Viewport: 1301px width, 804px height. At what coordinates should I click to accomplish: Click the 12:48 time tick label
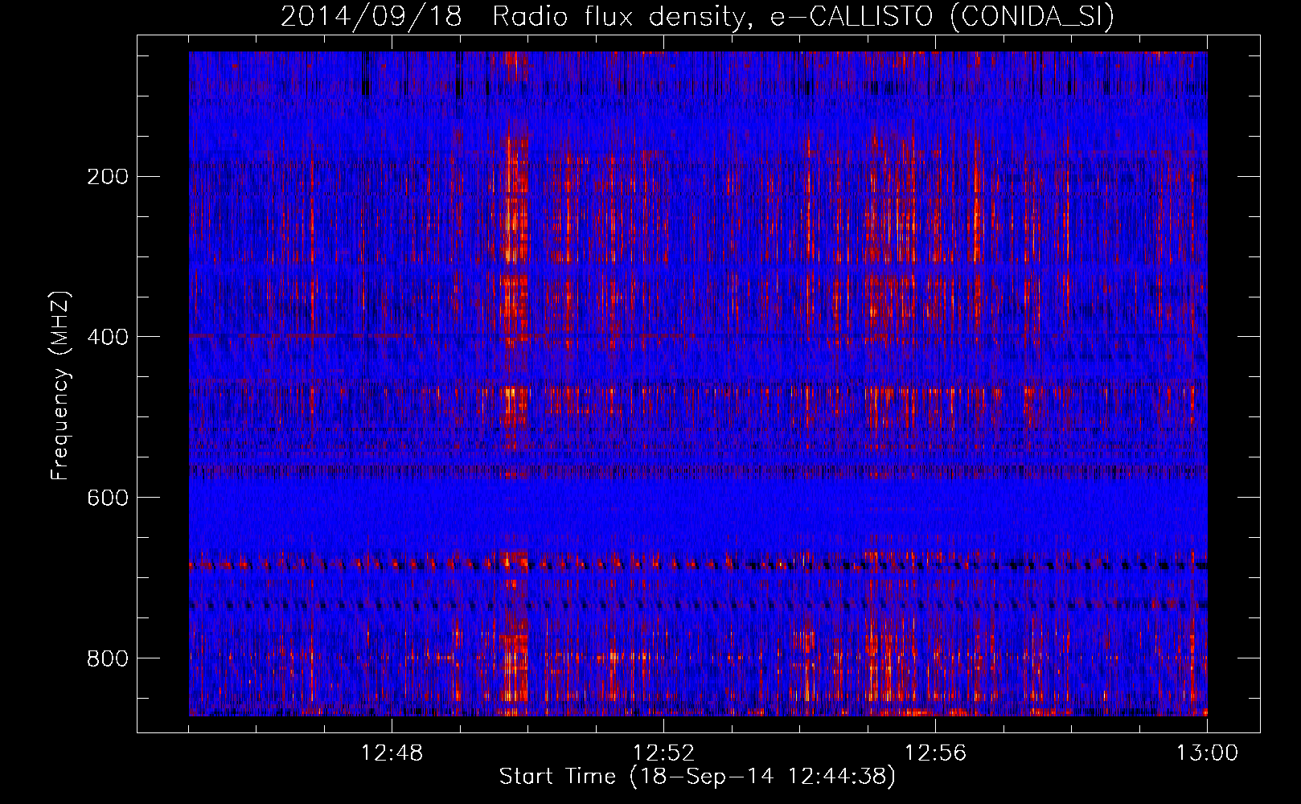click(x=392, y=753)
